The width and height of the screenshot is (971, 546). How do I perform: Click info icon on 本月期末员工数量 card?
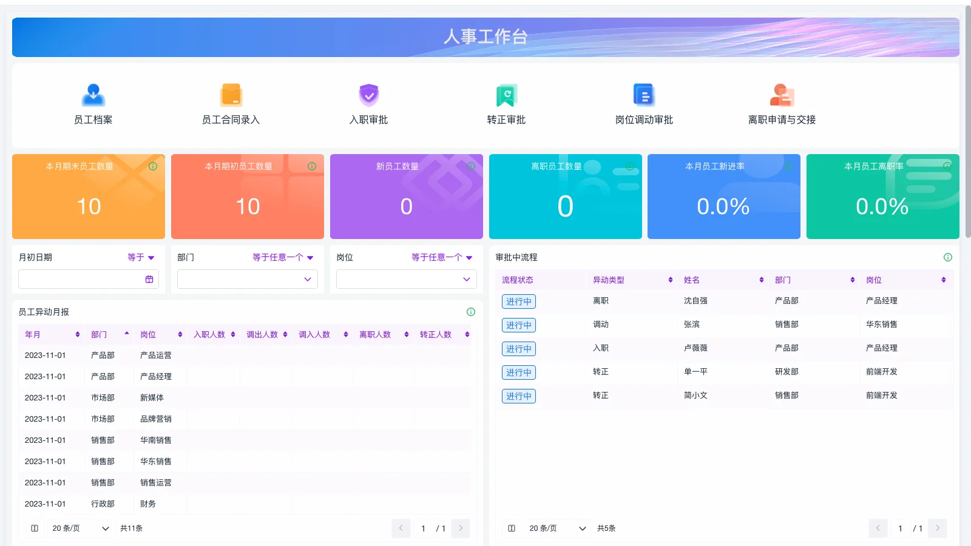click(x=153, y=166)
